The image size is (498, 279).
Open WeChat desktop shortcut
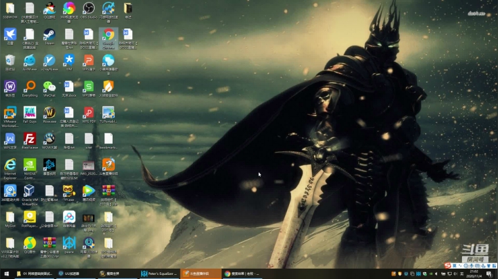[49, 89]
